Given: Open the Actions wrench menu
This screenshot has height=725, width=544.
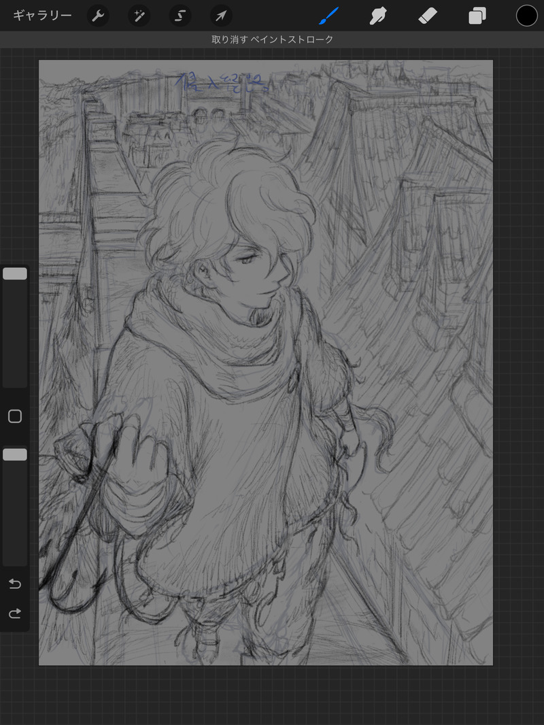Looking at the screenshot, I should (98, 16).
